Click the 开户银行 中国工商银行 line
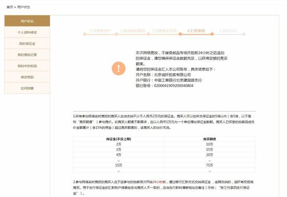 pyautogui.click(x=169, y=80)
